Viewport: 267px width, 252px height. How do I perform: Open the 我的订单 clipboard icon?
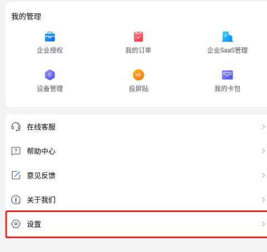pos(139,37)
